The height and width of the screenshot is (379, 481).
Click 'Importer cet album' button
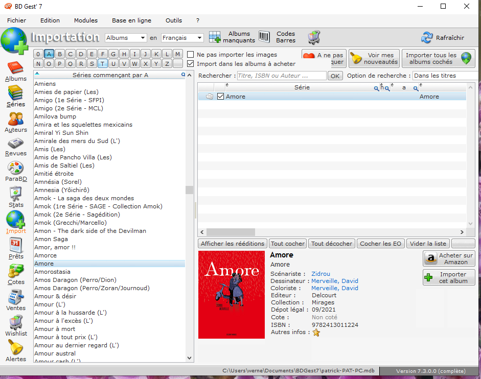tap(449, 277)
